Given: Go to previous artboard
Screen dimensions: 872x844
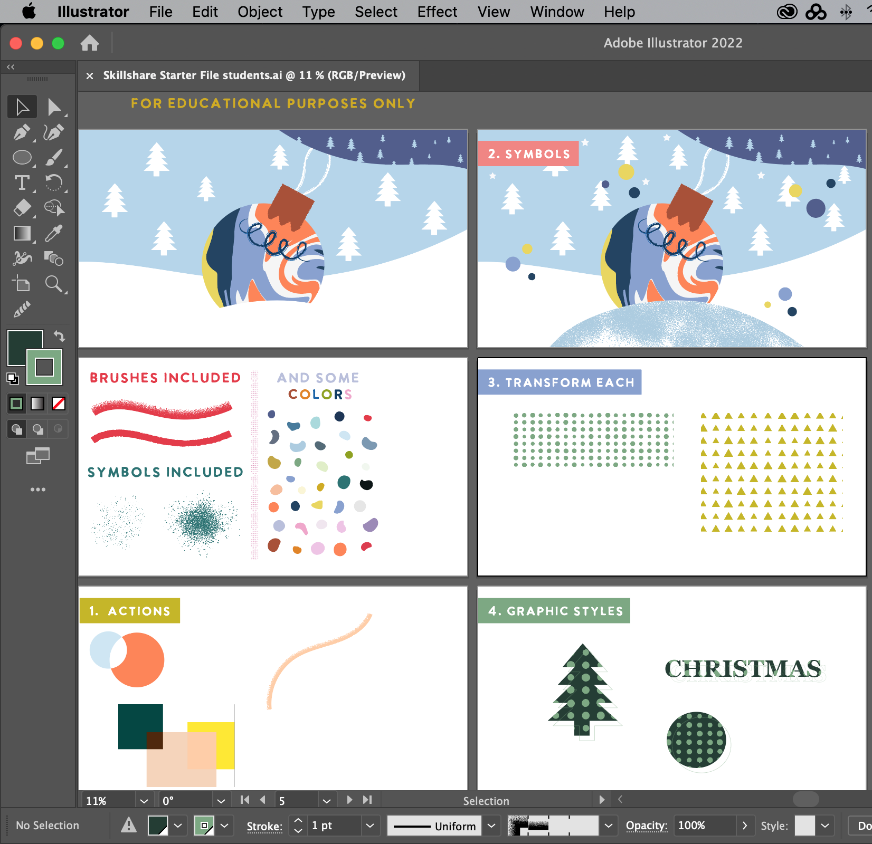Looking at the screenshot, I should 263,800.
